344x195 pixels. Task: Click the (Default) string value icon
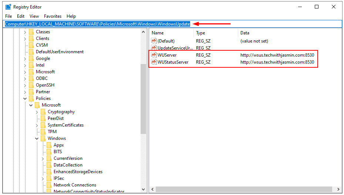154,41
